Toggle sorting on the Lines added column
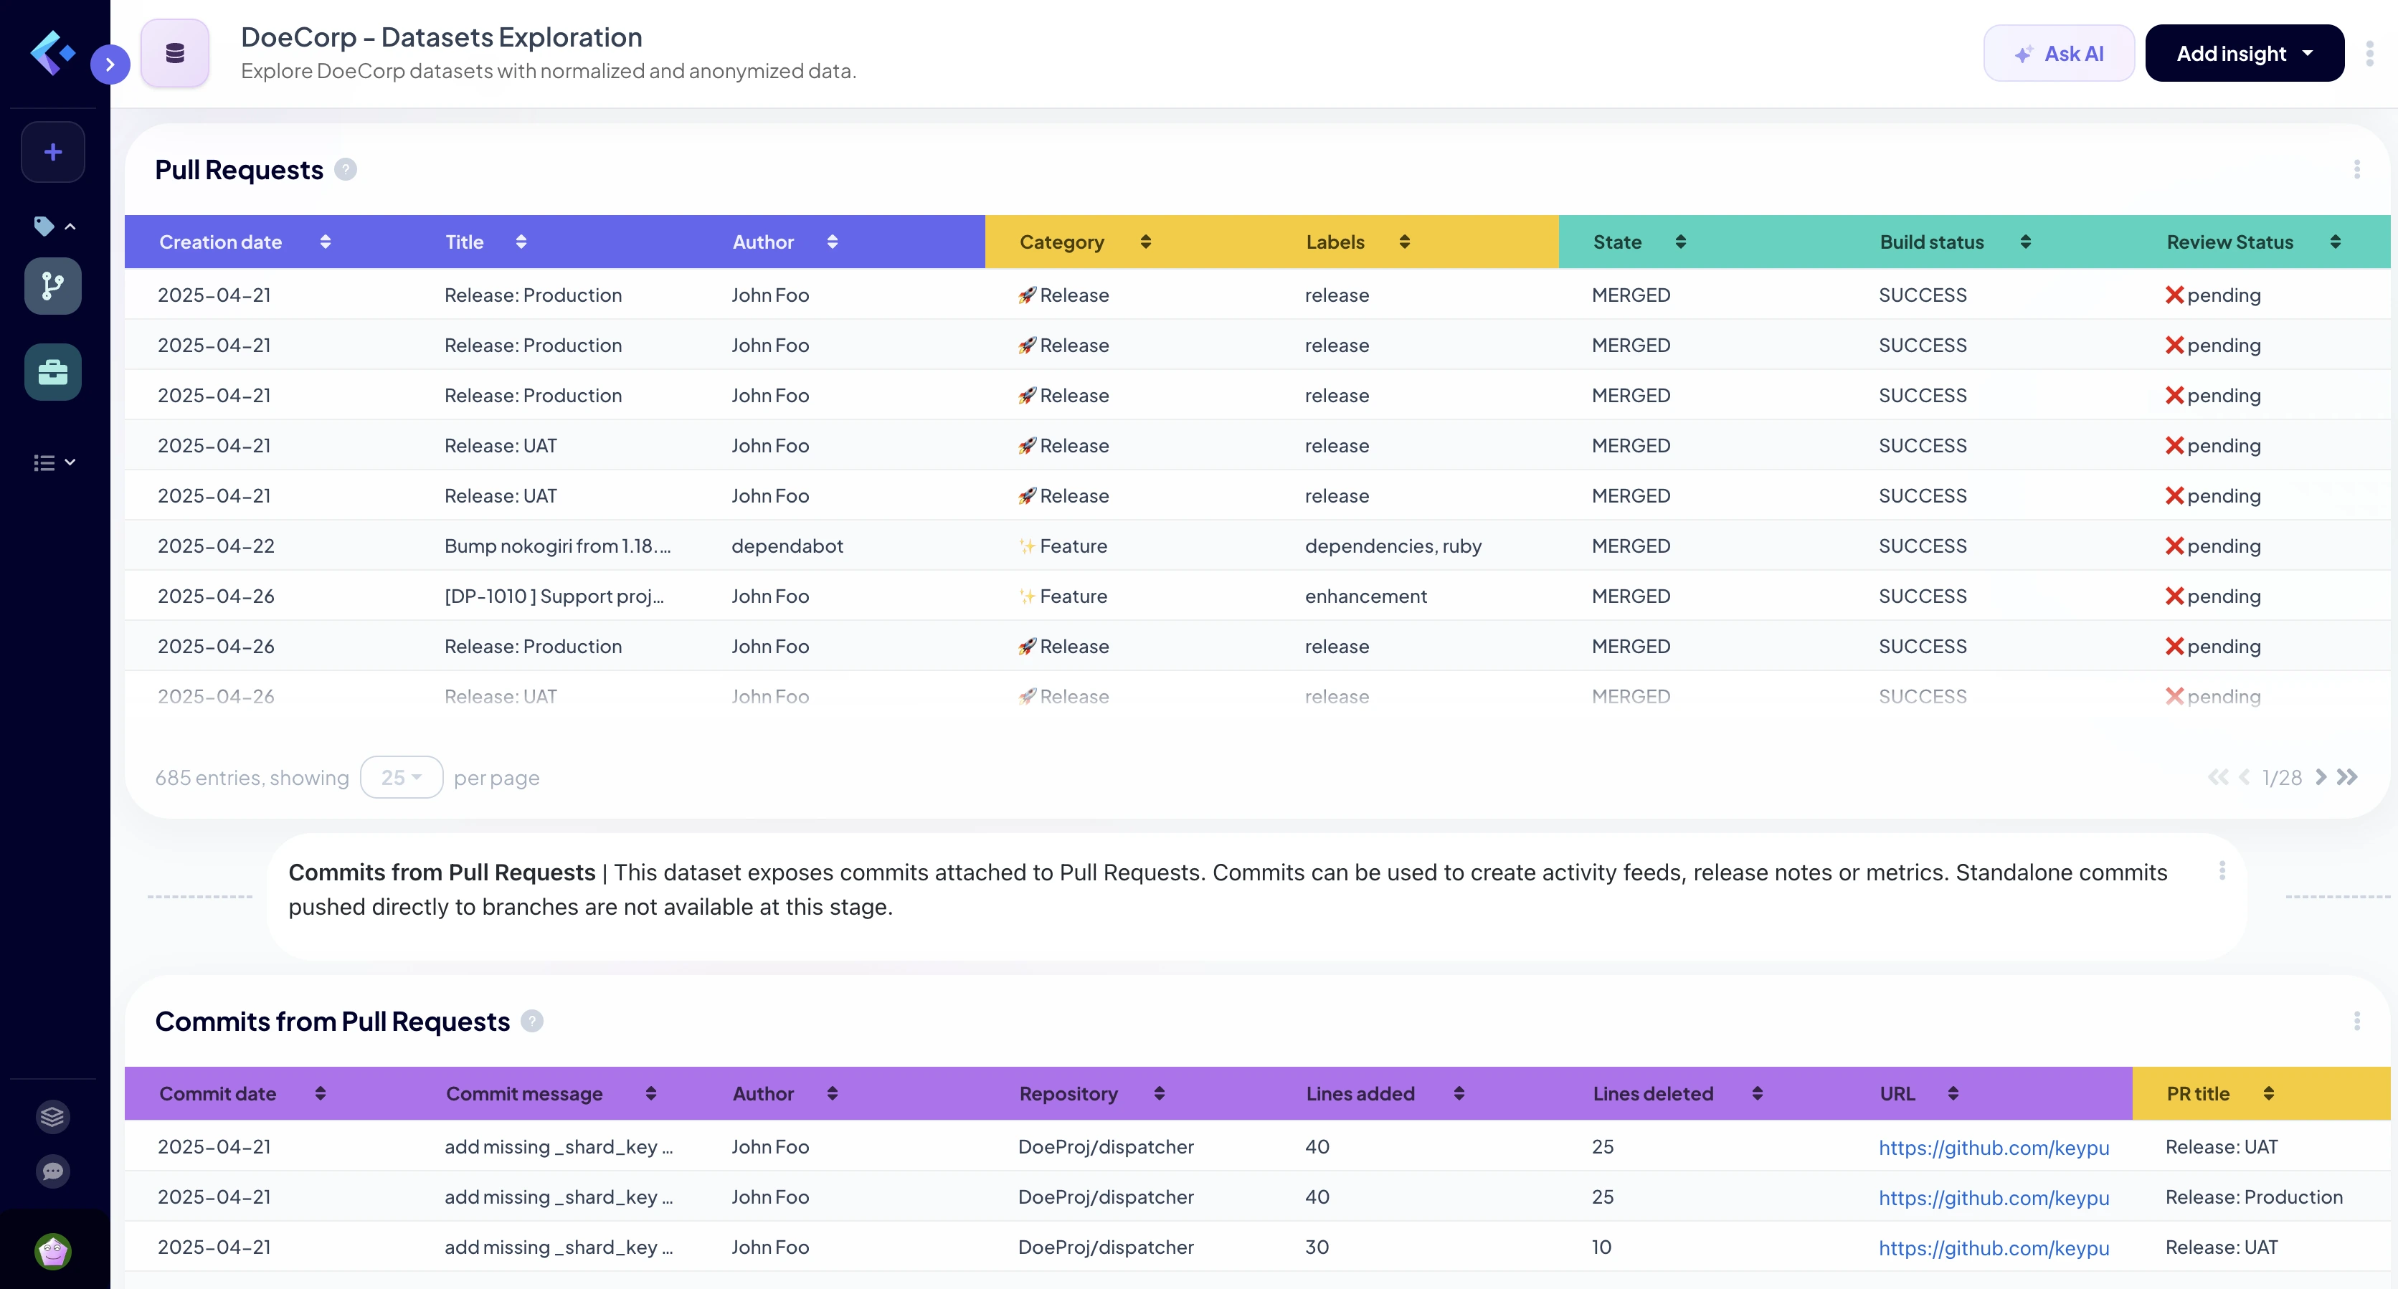Screen dimensions: 2398x1289 tap(1457, 1093)
